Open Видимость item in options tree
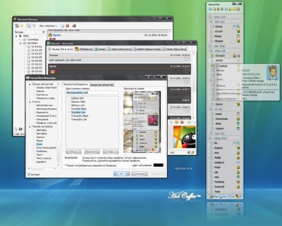 [x=42, y=112]
